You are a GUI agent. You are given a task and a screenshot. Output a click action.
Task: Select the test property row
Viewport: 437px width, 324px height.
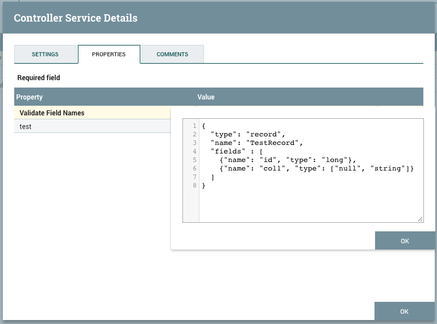click(x=26, y=127)
